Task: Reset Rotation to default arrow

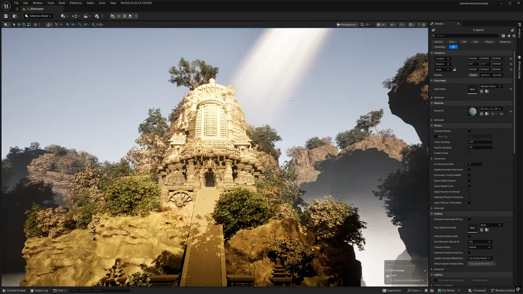Action: [511, 64]
